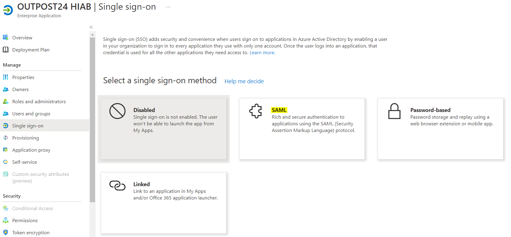Click the SAML puzzle piece icon
Screen dimensions: 511x237
click(x=255, y=111)
